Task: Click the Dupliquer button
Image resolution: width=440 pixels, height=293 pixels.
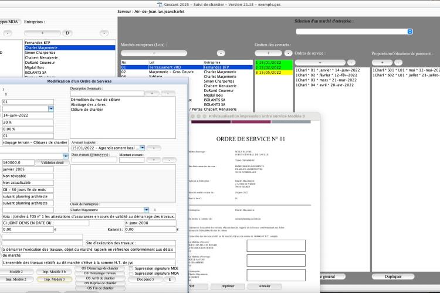Action: [x=393, y=277]
